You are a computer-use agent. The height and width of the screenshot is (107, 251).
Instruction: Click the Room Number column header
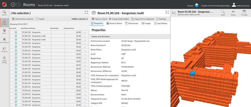coord(54,28)
